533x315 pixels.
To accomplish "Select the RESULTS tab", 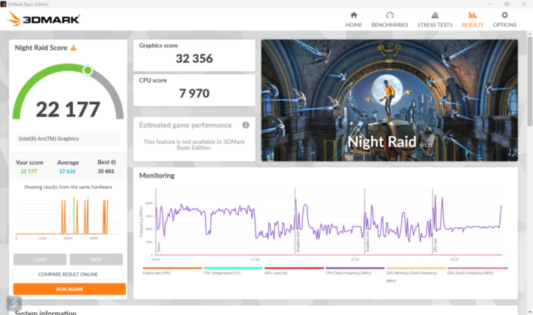I will [x=472, y=19].
